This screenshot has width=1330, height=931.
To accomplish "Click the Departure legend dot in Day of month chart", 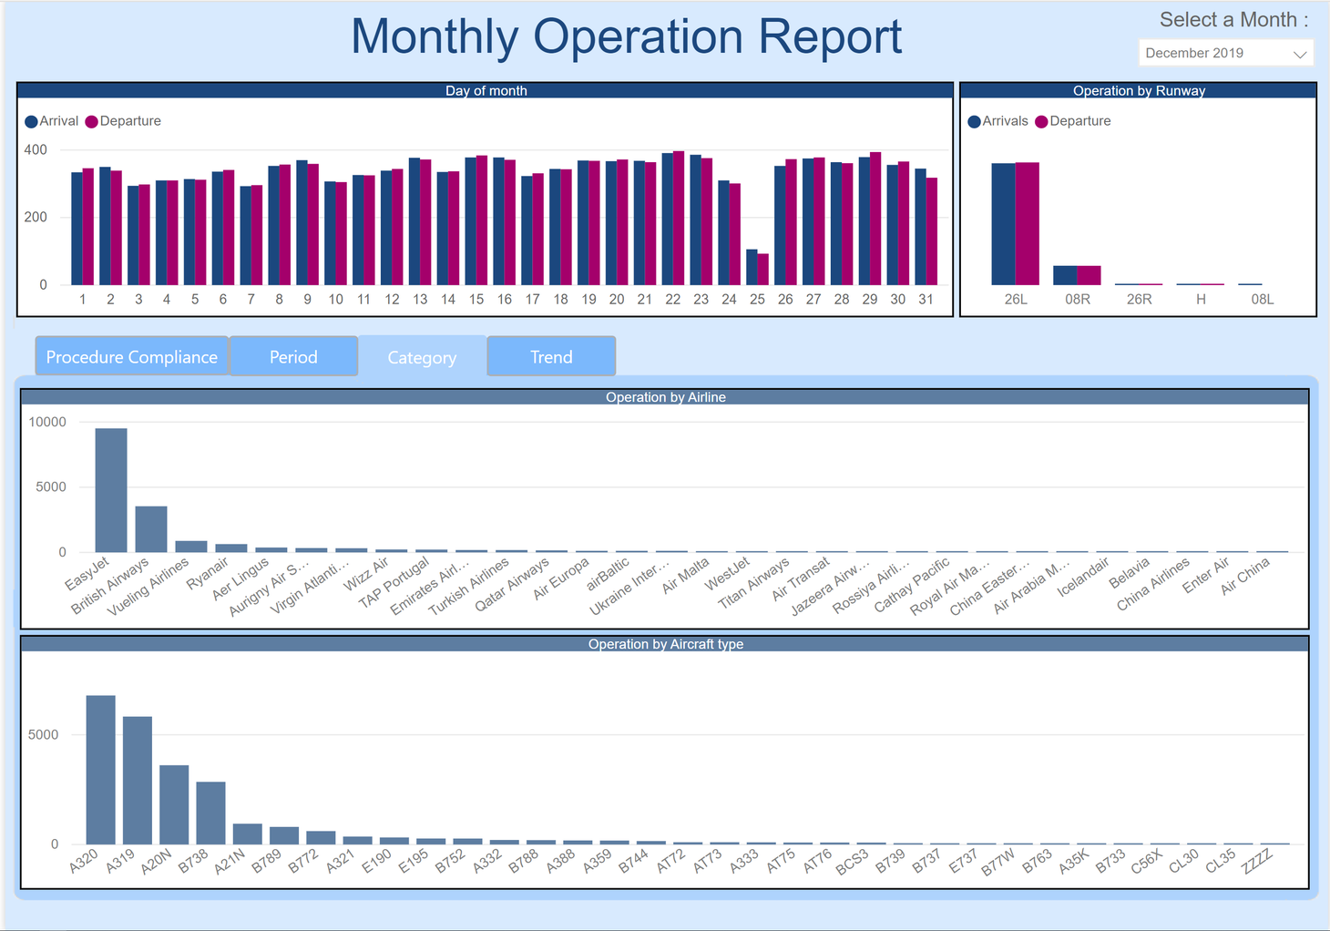I will (x=91, y=120).
